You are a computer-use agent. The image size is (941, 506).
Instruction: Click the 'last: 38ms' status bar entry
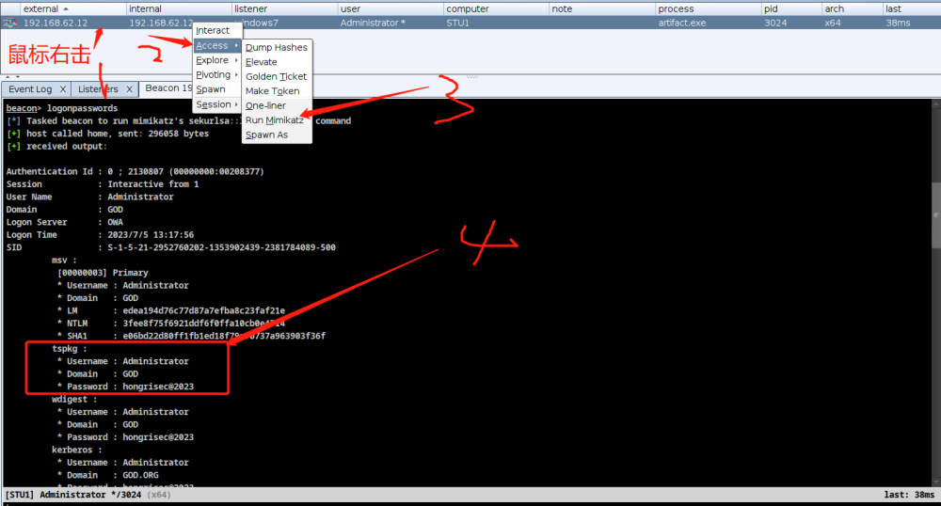coord(909,496)
